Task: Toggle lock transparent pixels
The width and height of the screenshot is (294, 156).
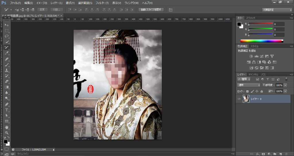Action: (x=247, y=91)
